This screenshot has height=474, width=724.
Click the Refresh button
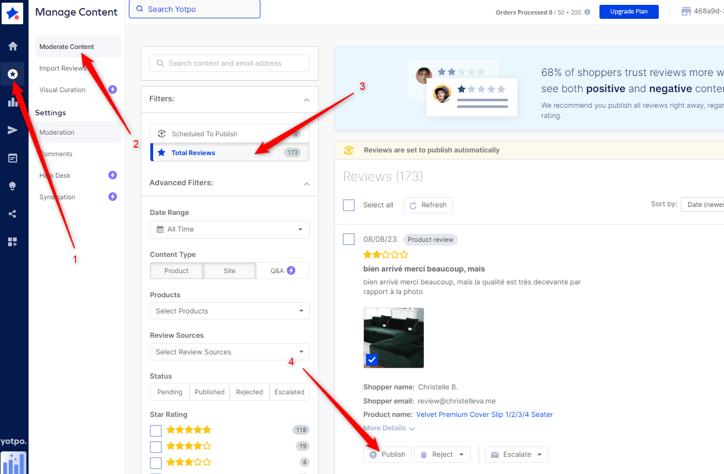tap(428, 205)
